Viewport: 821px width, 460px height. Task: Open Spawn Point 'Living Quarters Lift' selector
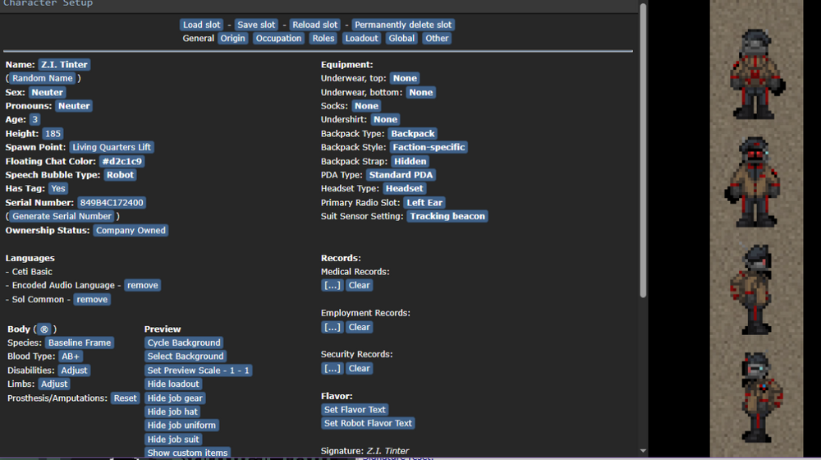click(112, 147)
